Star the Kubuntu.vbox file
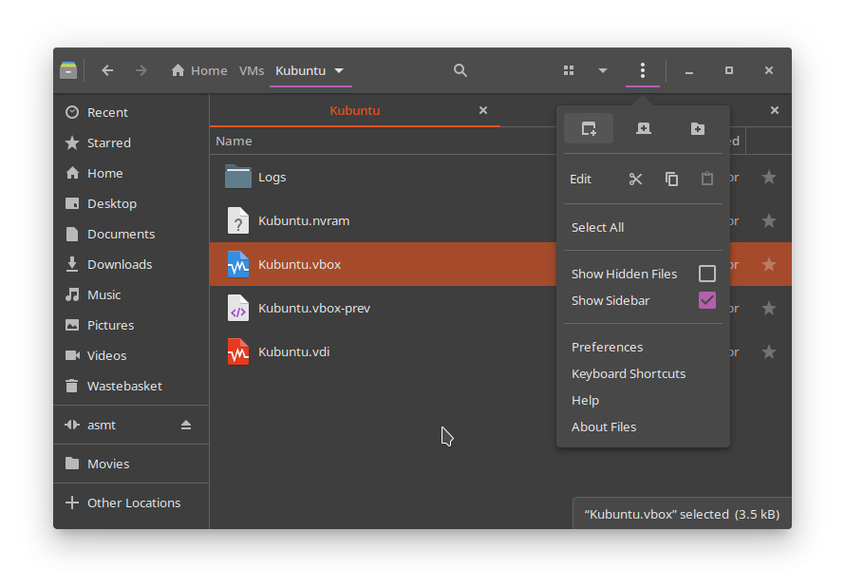Screen dimensions: 845x588 click(769, 265)
